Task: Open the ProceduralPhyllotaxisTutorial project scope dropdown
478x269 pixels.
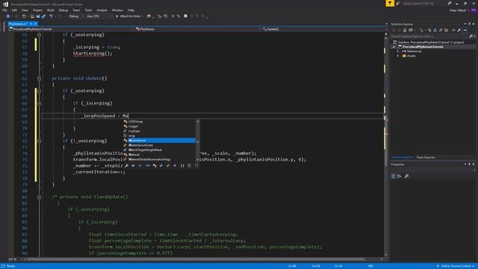Action: [x=72, y=29]
